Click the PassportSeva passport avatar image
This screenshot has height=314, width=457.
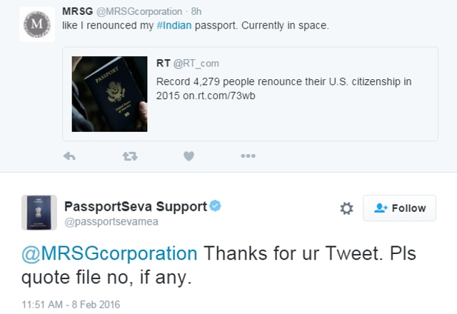(x=39, y=213)
